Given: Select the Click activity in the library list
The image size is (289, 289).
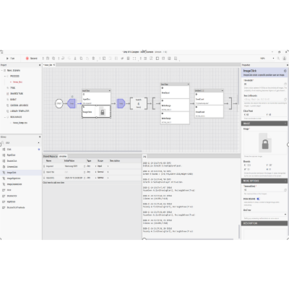Looking at the screenshot, I should pos(21,150).
